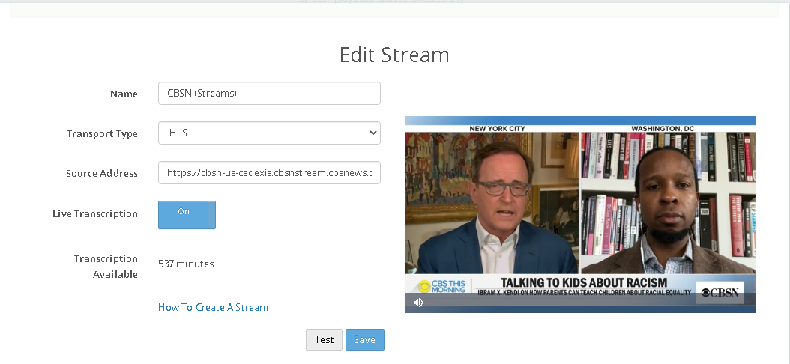Click the Source Address label
The width and height of the screenshot is (790, 364).
click(102, 173)
